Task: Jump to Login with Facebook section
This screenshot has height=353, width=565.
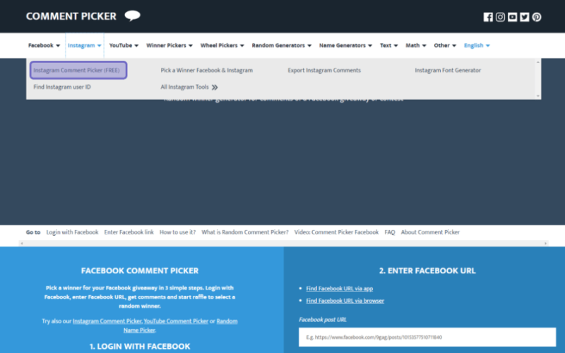Action: point(72,232)
